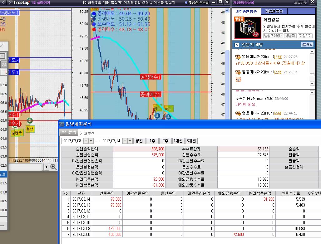Click the 가입하기 join button
This screenshot has width=321, height=244.
coord(305,36)
